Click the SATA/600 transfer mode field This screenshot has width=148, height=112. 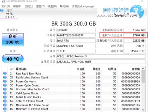click(x=76, y=46)
